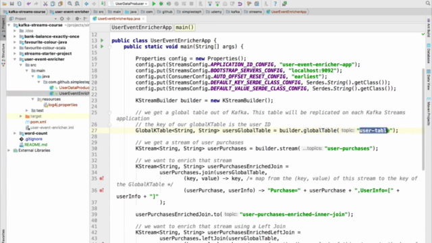Click the Cut scissors icon
This screenshot has height=243, width=432.
tap(45, 4)
